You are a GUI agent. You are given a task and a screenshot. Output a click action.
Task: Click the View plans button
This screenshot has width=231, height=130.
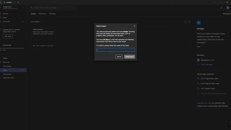point(8,36)
